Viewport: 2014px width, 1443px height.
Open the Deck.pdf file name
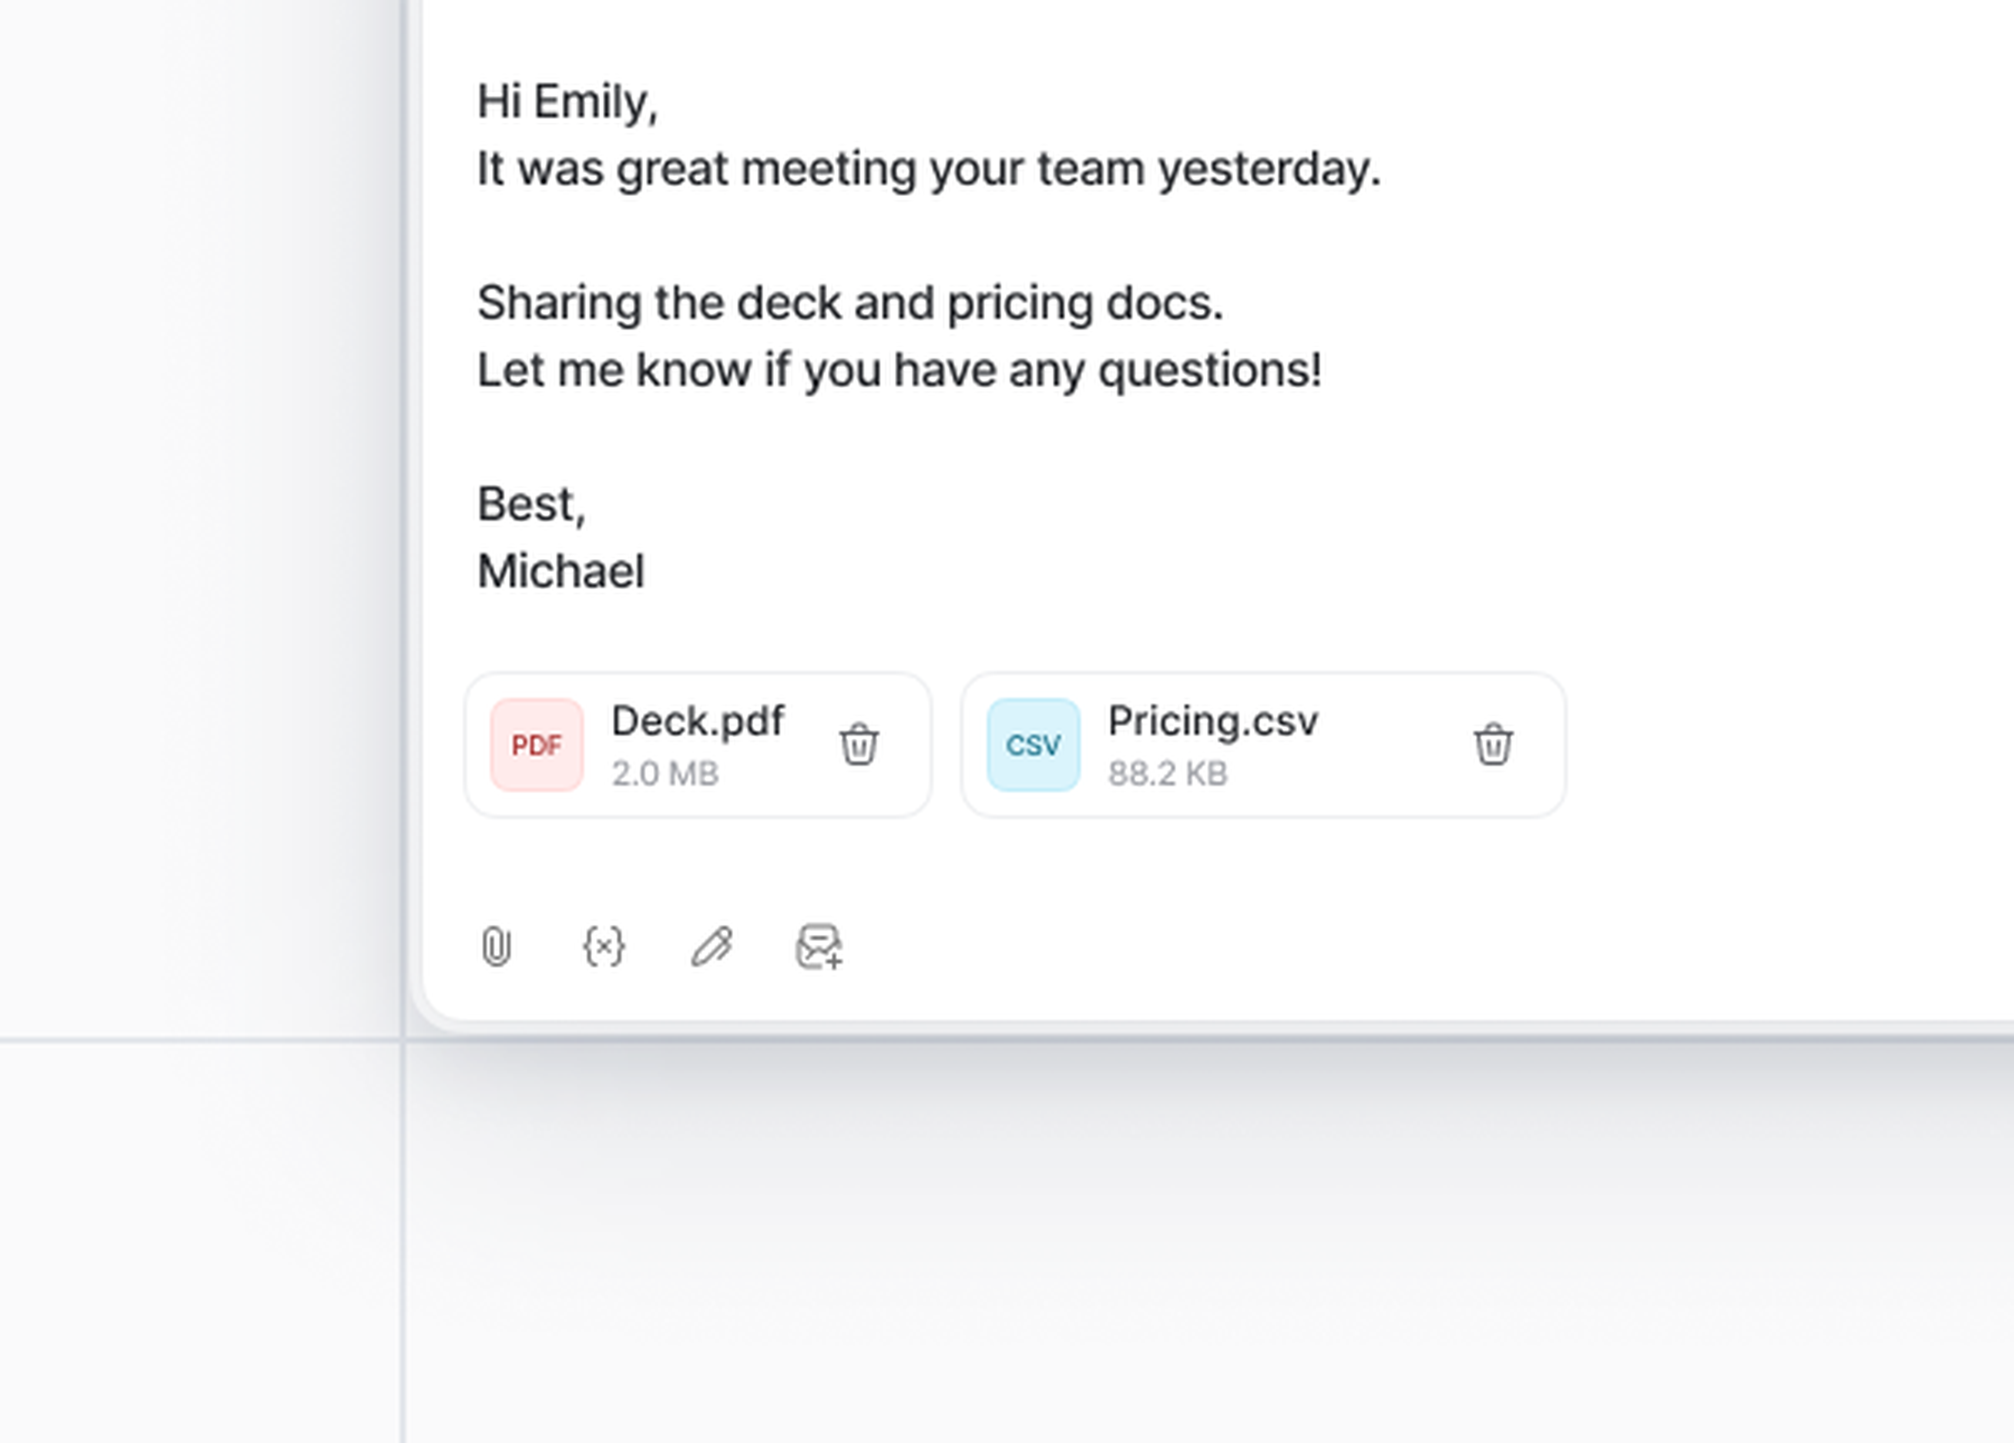(x=697, y=720)
